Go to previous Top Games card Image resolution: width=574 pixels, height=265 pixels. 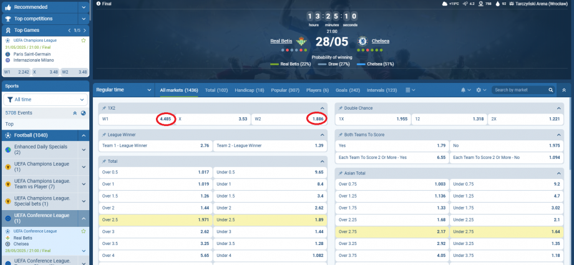pyautogui.click(x=69, y=31)
